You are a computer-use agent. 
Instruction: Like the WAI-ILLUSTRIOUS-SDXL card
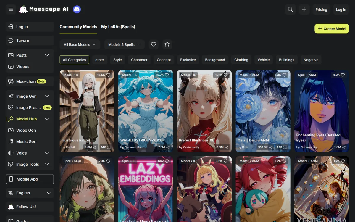(x=167, y=75)
